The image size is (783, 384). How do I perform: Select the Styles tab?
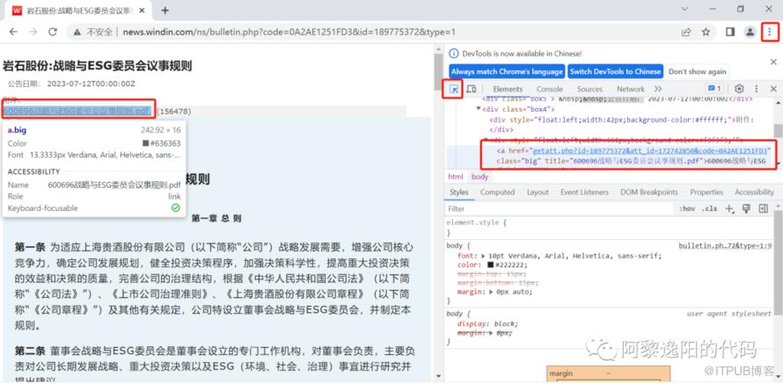pyautogui.click(x=459, y=192)
